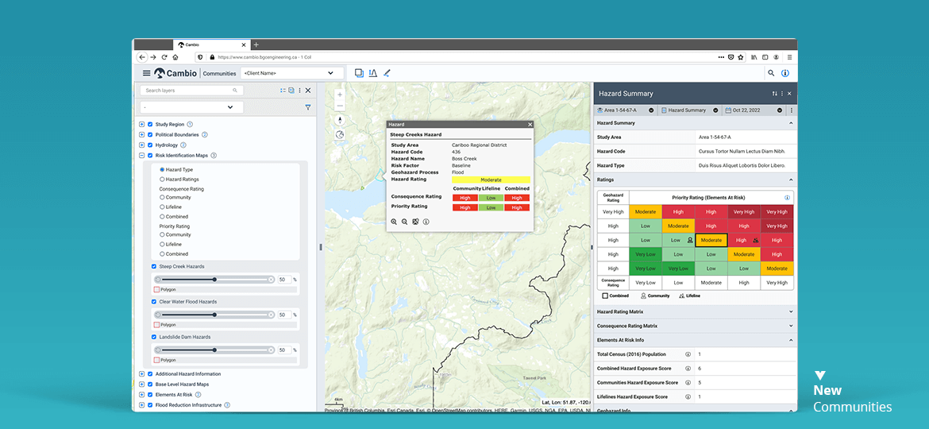Click the map zoom in plus button
Image resolution: width=929 pixels, height=429 pixels.
(340, 95)
